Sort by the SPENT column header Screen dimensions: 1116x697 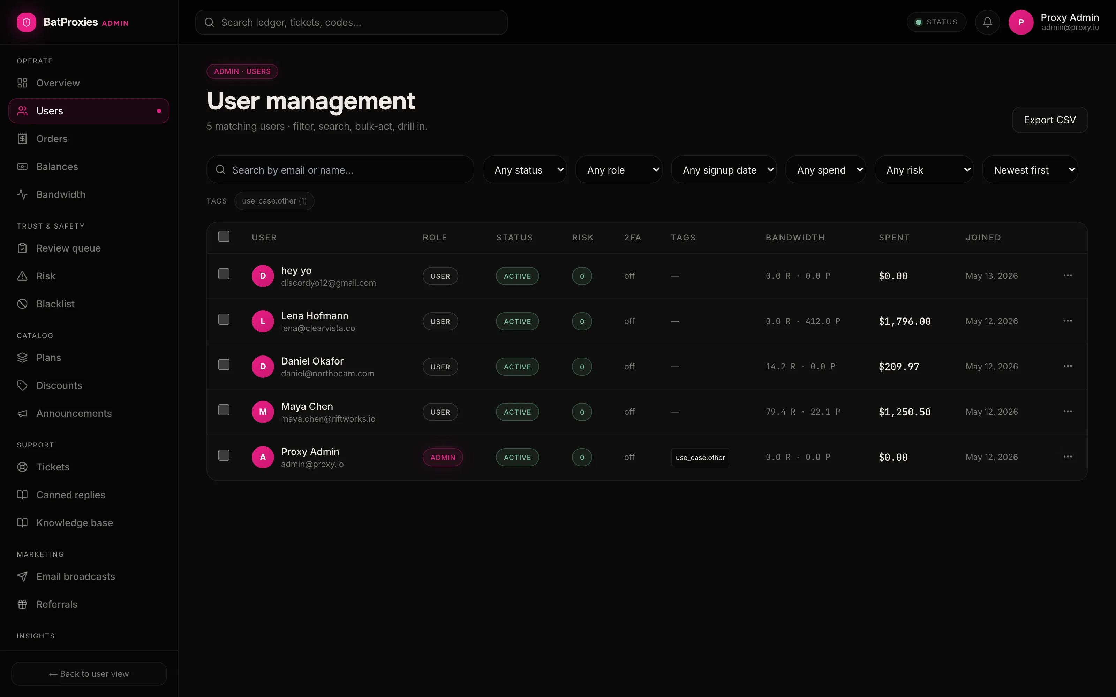tap(894, 237)
